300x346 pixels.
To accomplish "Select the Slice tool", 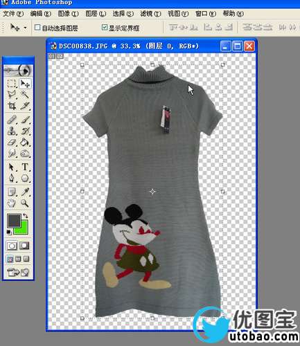I will [24, 106].
